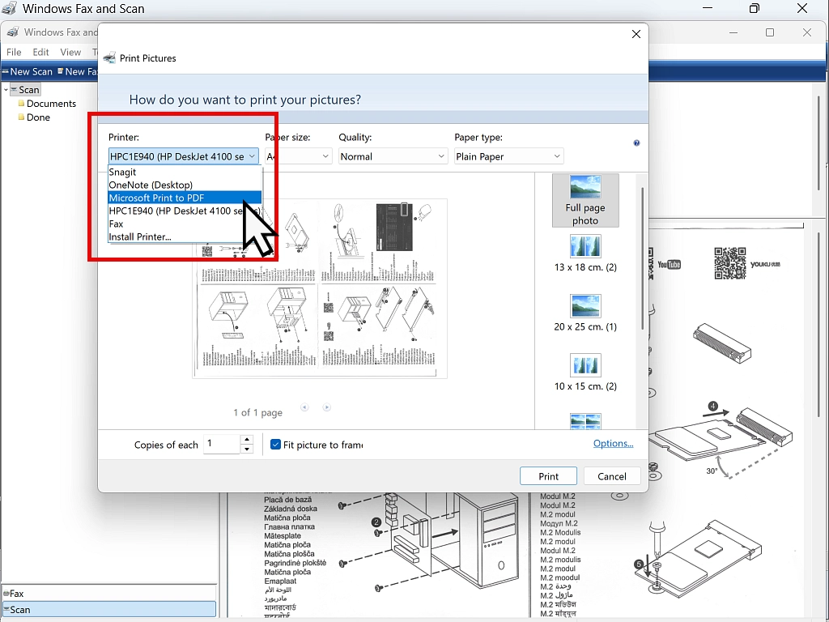
Task: Choose OneNote (Desktop) printer option
Action: coord(185,185)
